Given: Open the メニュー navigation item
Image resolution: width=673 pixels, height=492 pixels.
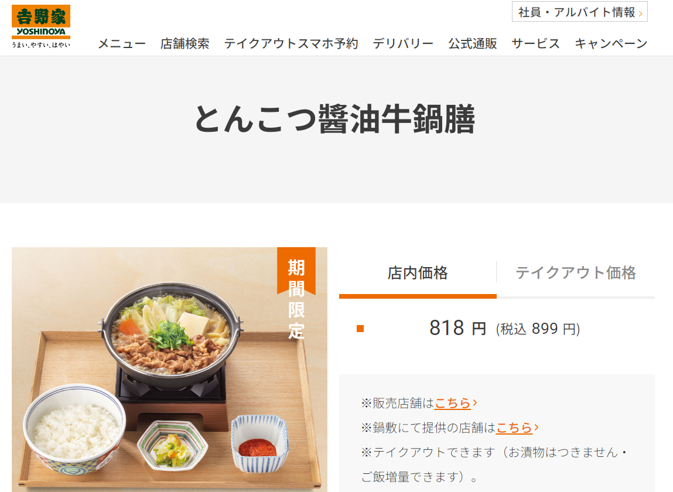Looking at the screenshot, I should pos(122,44).
